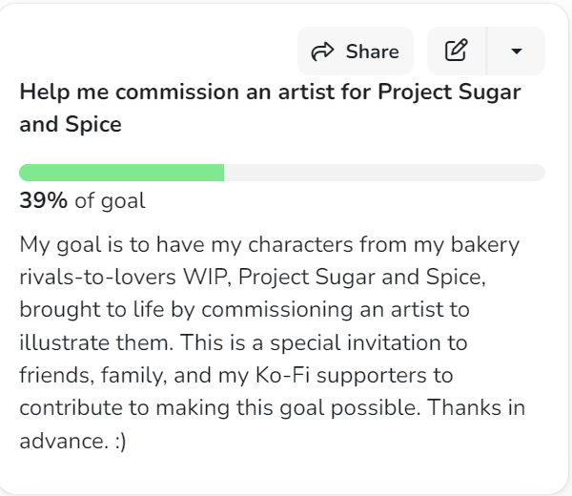Expand the caret dropdown beside edit
This screenshot has height=496, width=572.
(516, 52)
